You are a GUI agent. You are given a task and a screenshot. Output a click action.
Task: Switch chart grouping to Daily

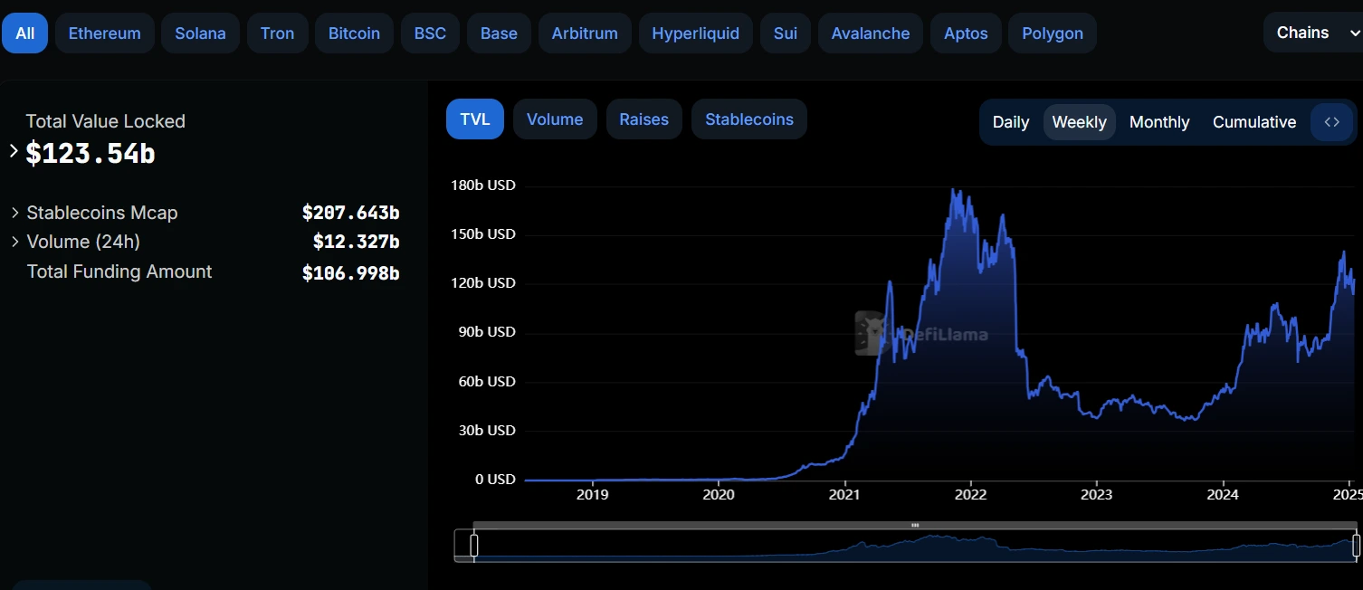1011,122
